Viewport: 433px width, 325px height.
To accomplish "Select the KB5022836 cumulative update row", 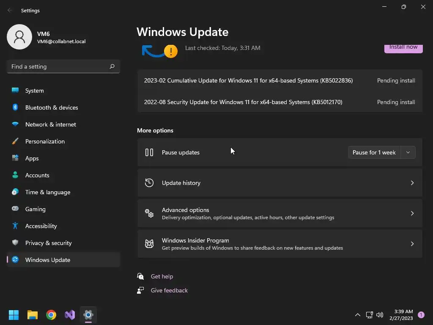I will 280,80.
